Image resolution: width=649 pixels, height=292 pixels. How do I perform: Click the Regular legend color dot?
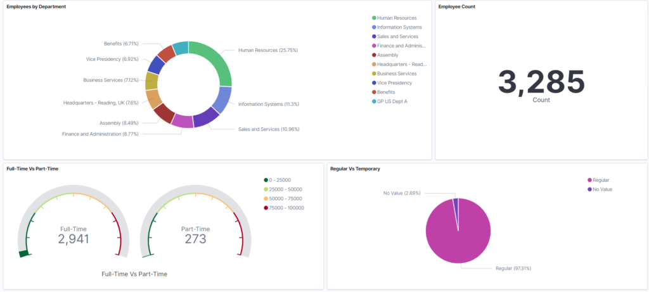click(x=589, y=180)
